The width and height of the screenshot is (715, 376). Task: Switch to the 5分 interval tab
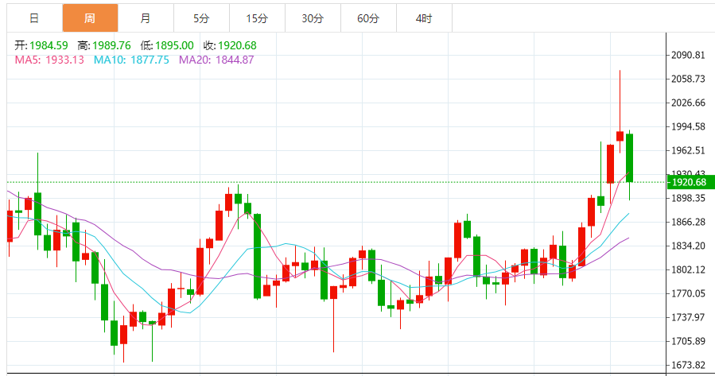click(x=200, y=17)
